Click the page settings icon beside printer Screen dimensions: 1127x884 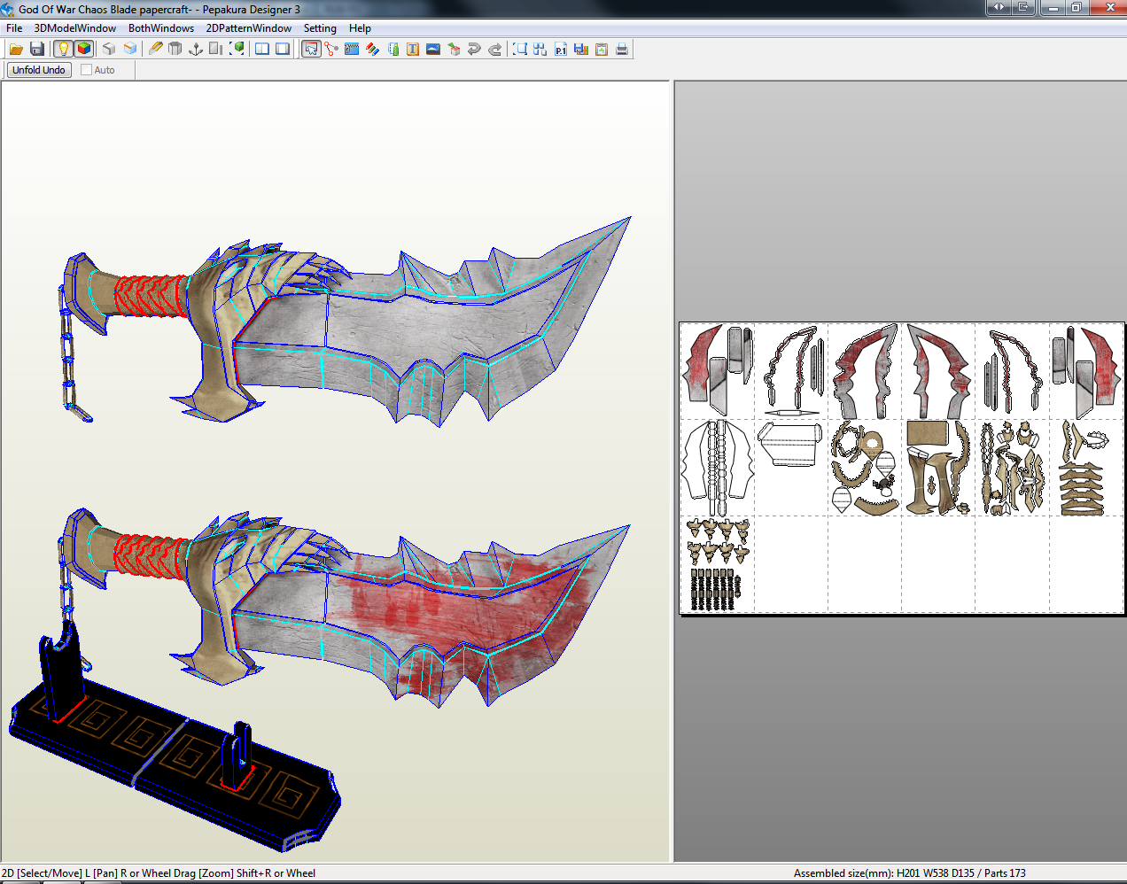602,49
